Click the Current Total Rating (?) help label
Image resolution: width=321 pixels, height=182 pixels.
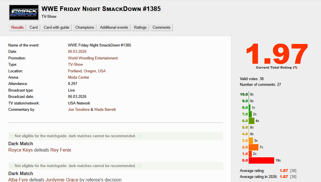click(x=276, y=67)
